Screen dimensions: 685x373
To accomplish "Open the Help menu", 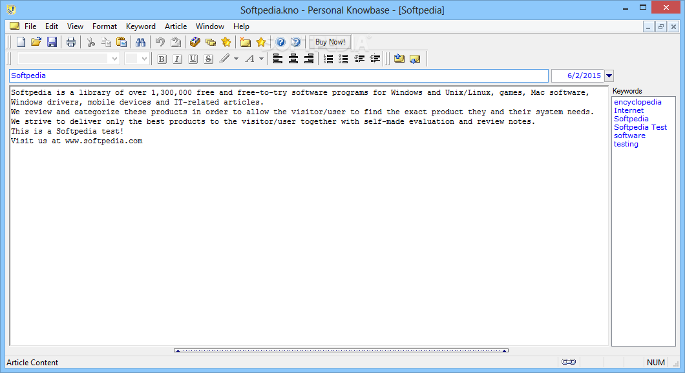I will pos(241,26).
